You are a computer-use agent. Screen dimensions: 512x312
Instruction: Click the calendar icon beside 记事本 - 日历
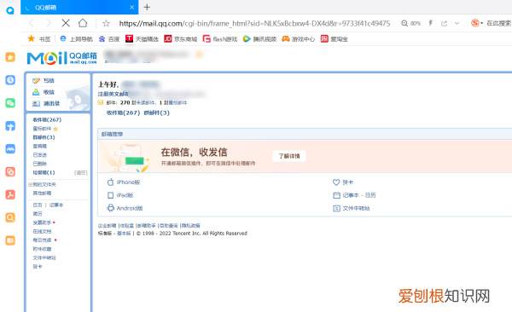pyautogui.click(x=336, y=195)
